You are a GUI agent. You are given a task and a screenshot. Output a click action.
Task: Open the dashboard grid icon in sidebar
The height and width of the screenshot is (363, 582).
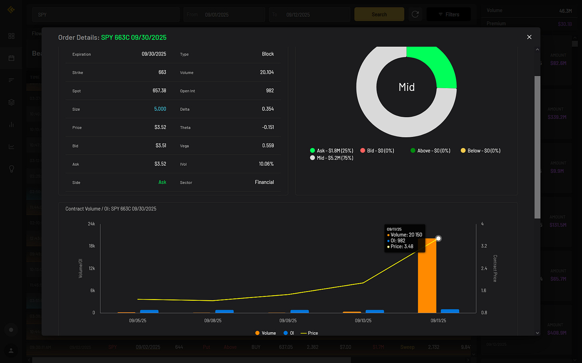point(11,36)
